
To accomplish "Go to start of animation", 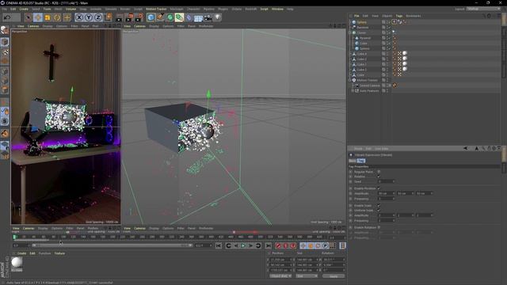I will [x=219, y=246].
